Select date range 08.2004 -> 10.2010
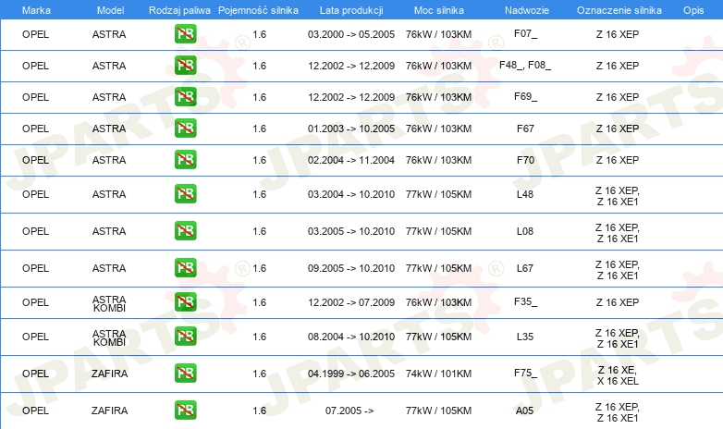 point(351,337)
